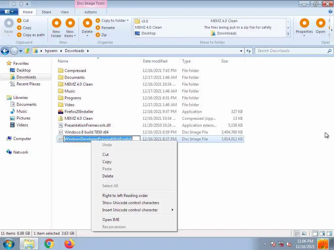Expand Insert Unicode control character submenu

(x=134, y=210)
